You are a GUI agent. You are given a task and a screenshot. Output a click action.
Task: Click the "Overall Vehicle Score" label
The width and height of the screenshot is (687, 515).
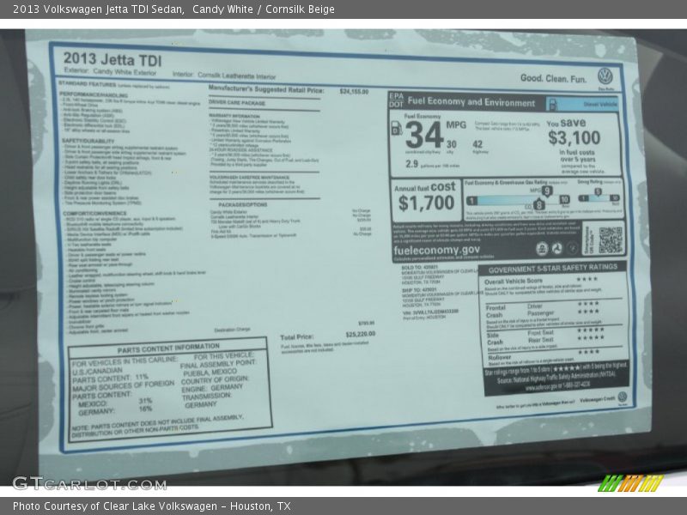click(514, 282)
